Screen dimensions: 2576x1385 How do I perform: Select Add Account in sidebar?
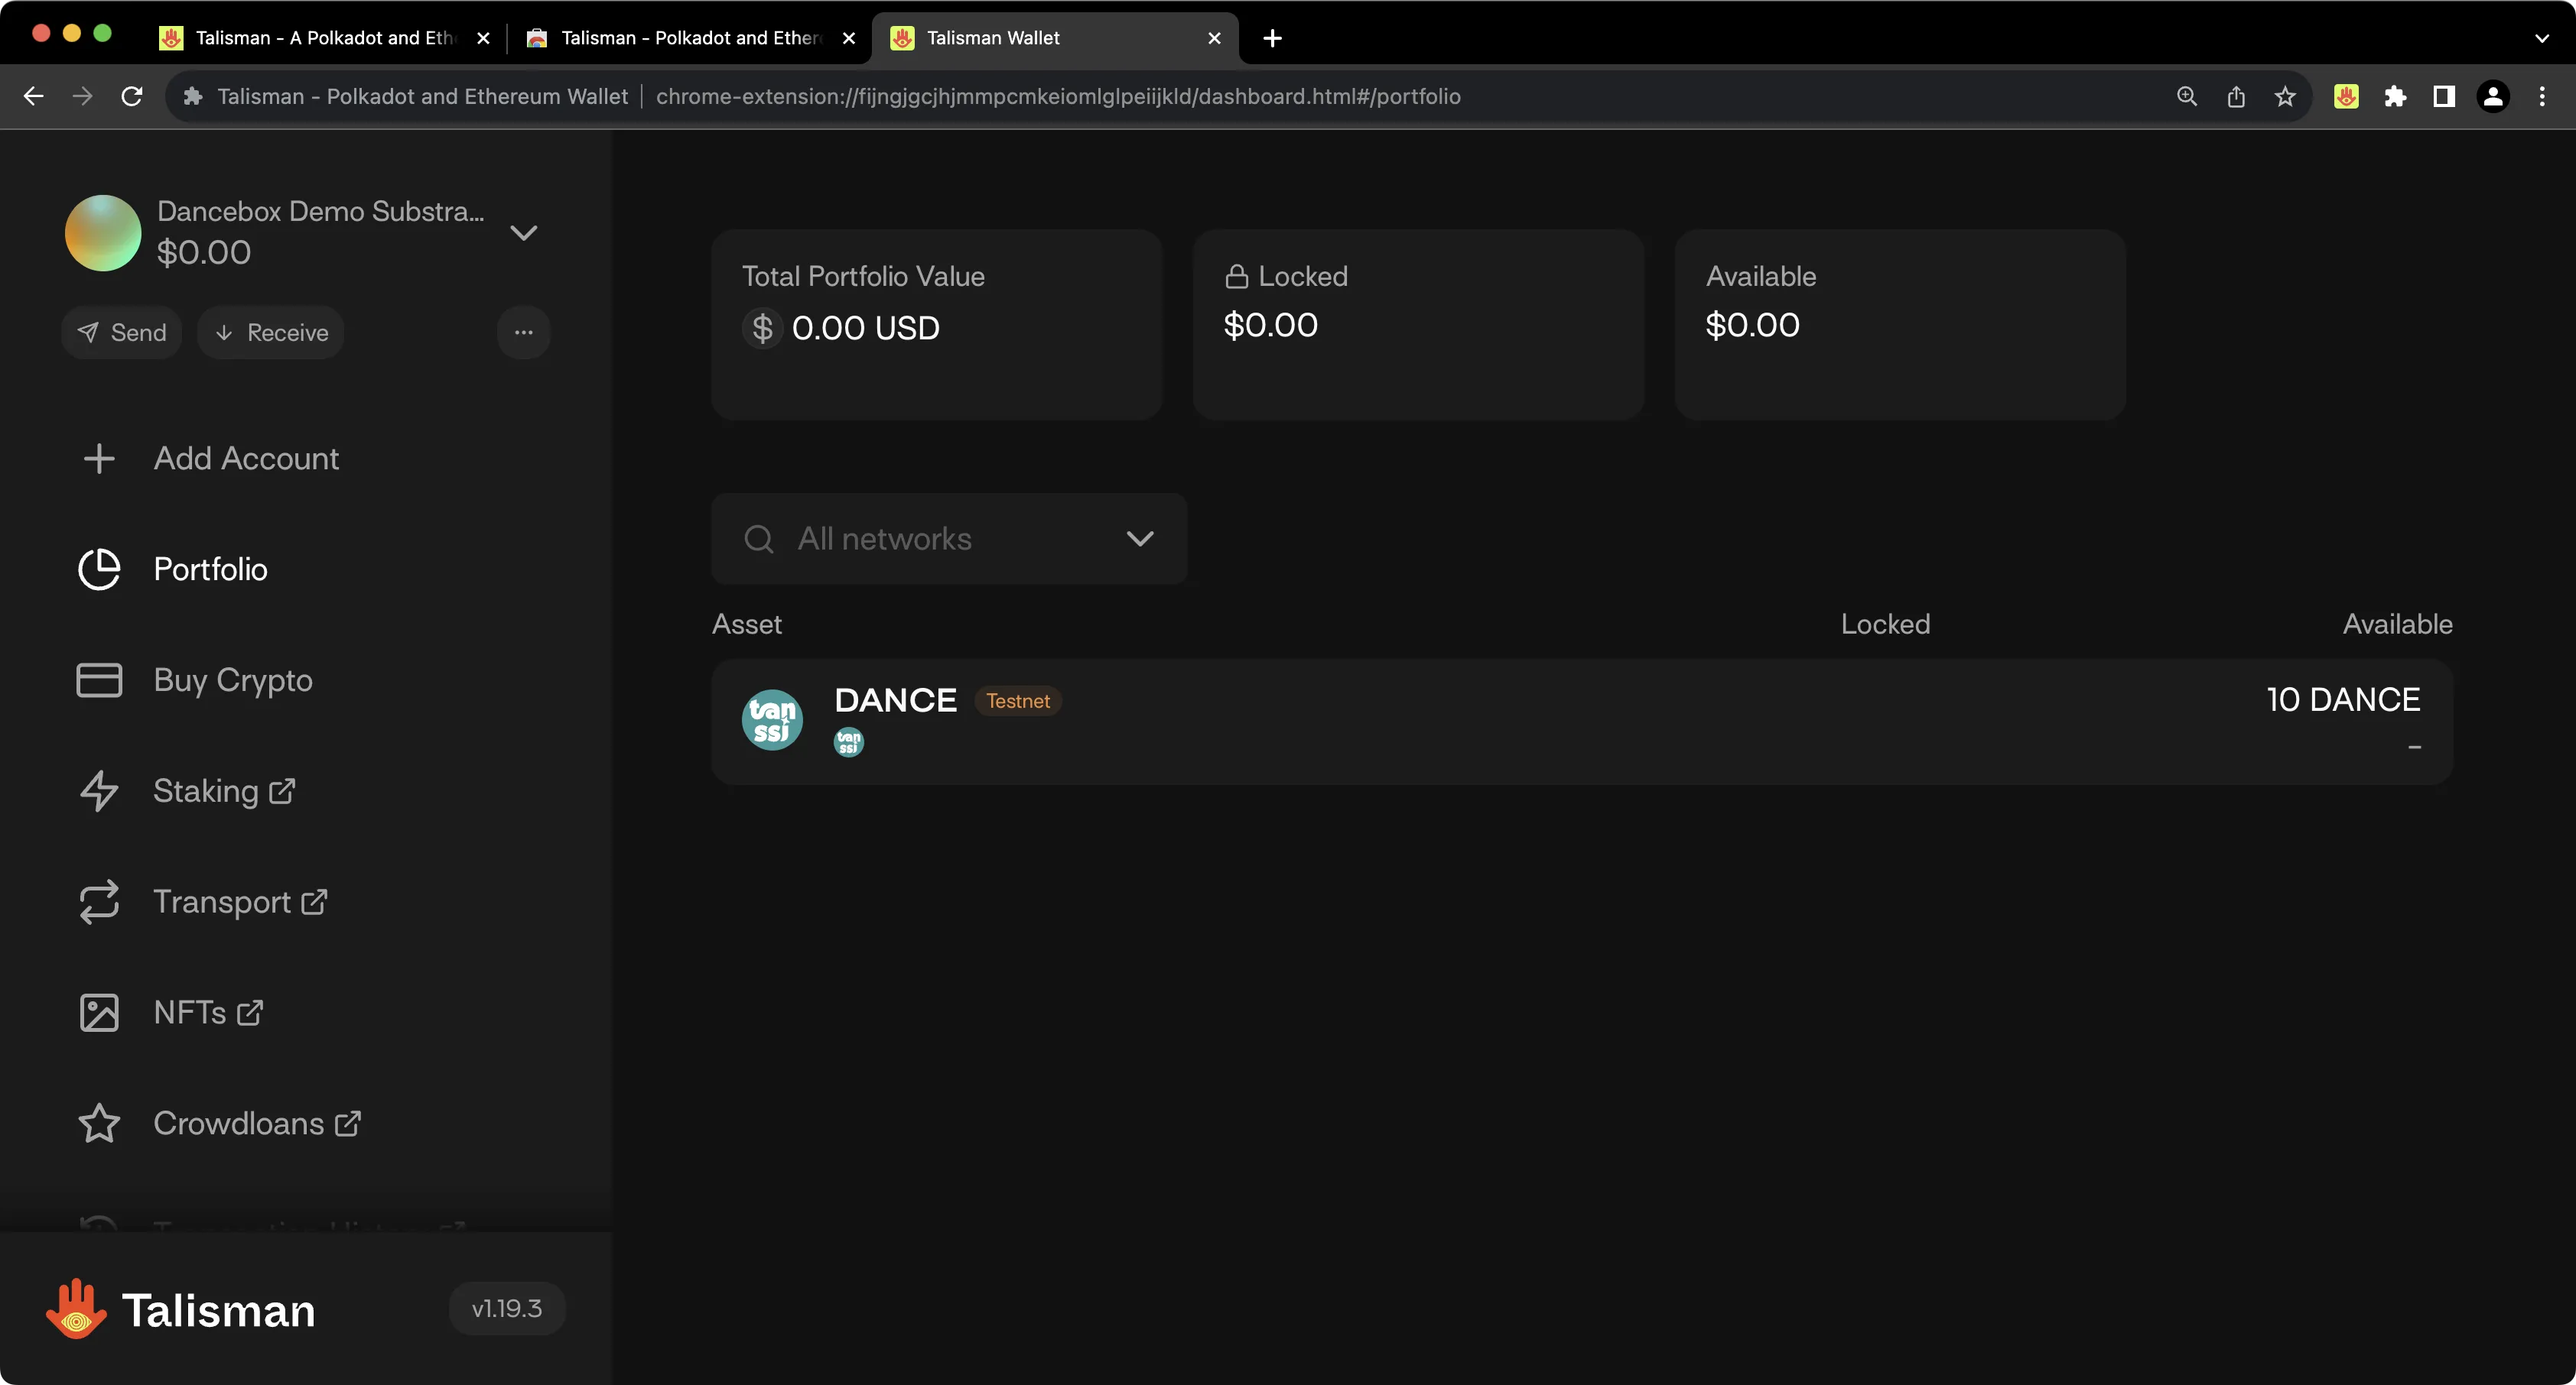click(x=246, y=459)
